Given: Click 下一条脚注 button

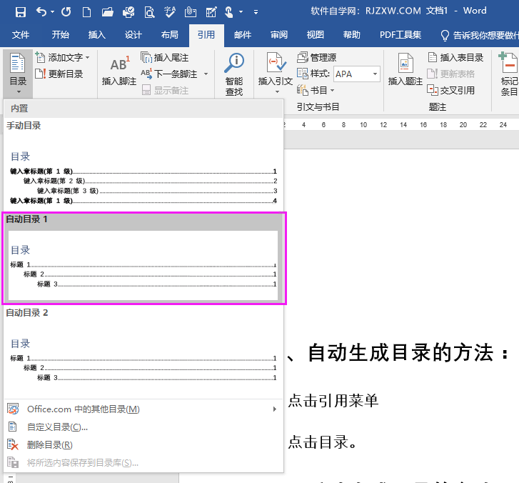Looking at the screenshot, I should coord(169,74).
